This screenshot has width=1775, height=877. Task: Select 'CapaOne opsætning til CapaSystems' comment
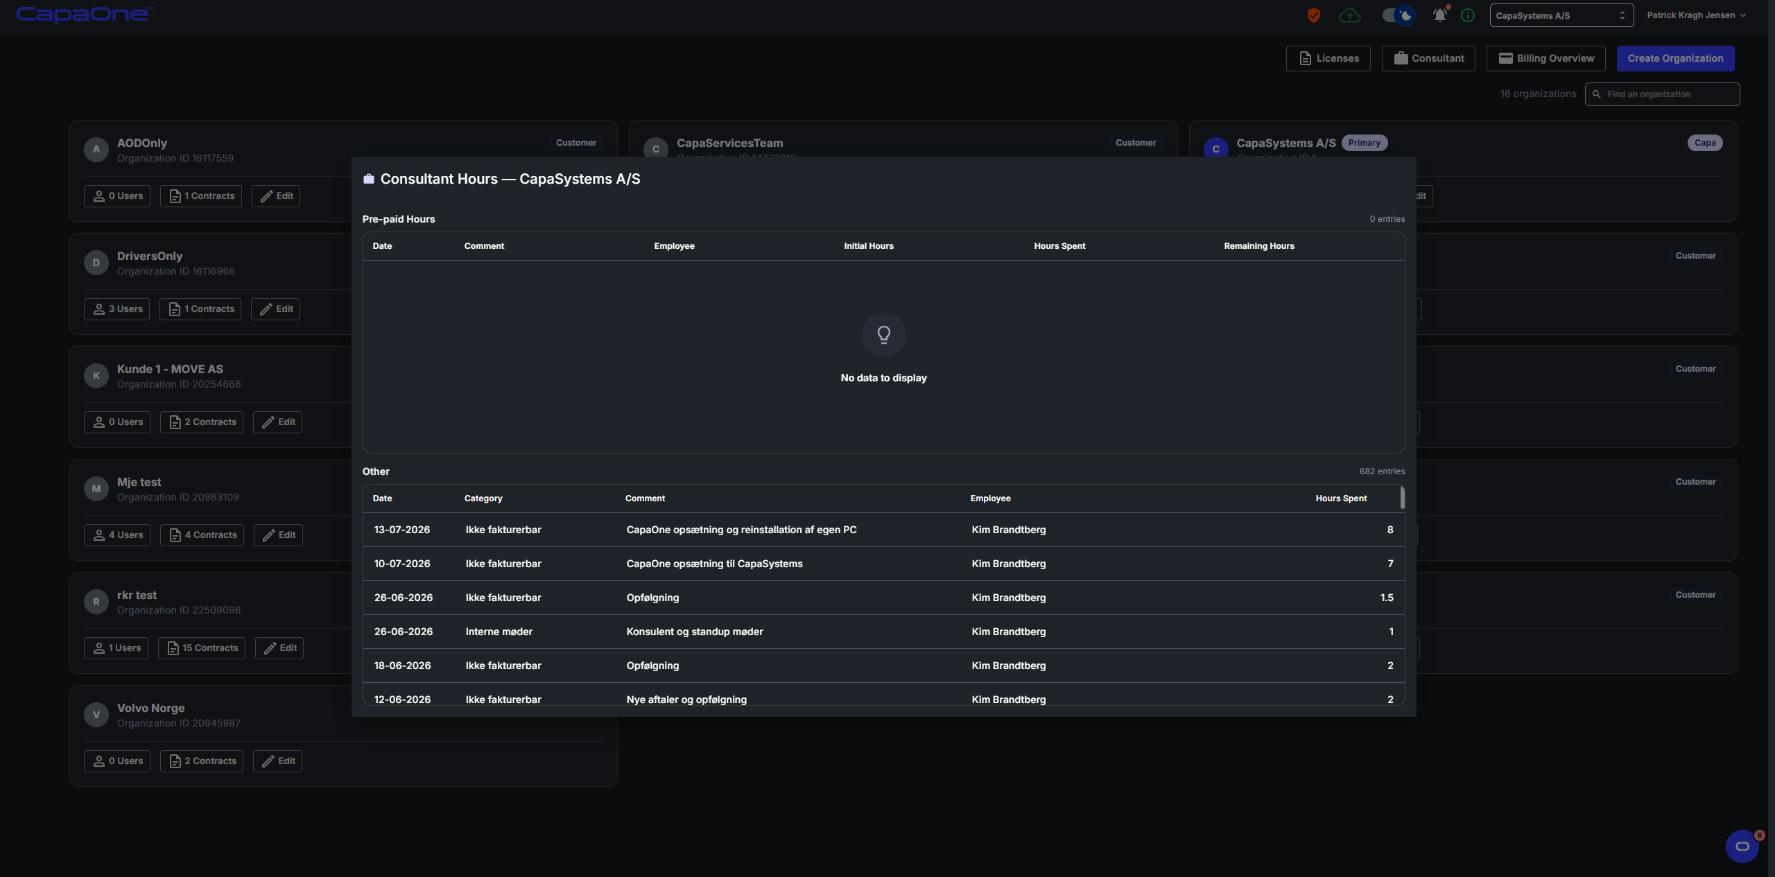tap(714, 564)
